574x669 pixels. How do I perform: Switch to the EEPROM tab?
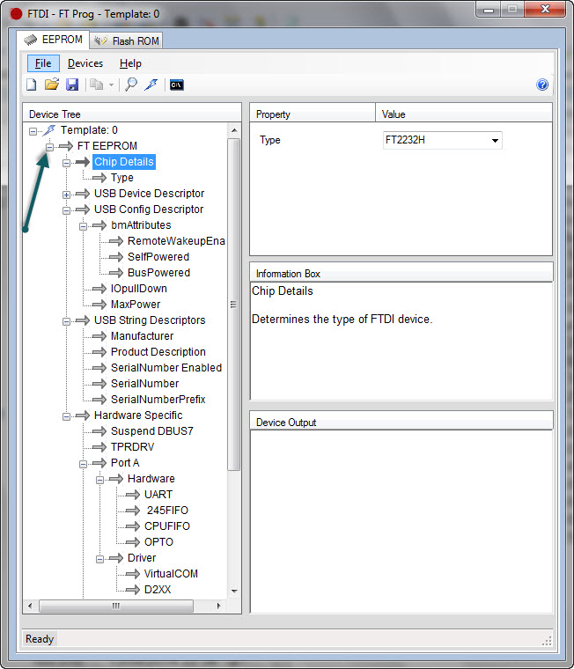53,40
